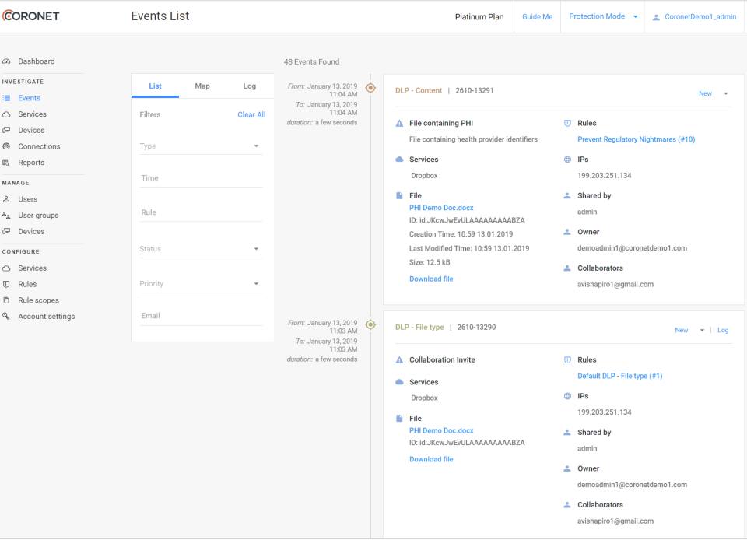Viewport: 747px width, 540px height.
Task: Switch to the List tab
Action: (x=155, y=86)
